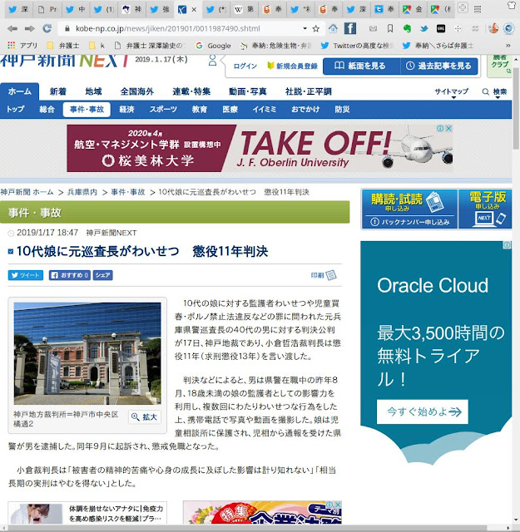Screen dimensions: 520x532
Task: Open the tab list hamburger icon
Action: [478, 9]
